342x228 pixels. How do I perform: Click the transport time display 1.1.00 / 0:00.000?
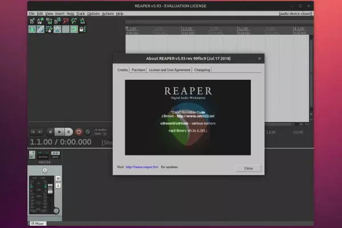click(60, 142)
